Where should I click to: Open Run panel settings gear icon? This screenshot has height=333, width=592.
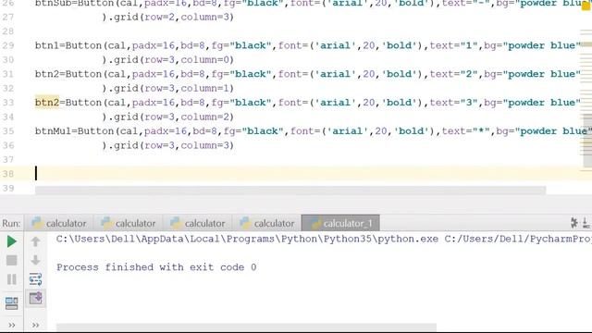click(x=574, y=223)
